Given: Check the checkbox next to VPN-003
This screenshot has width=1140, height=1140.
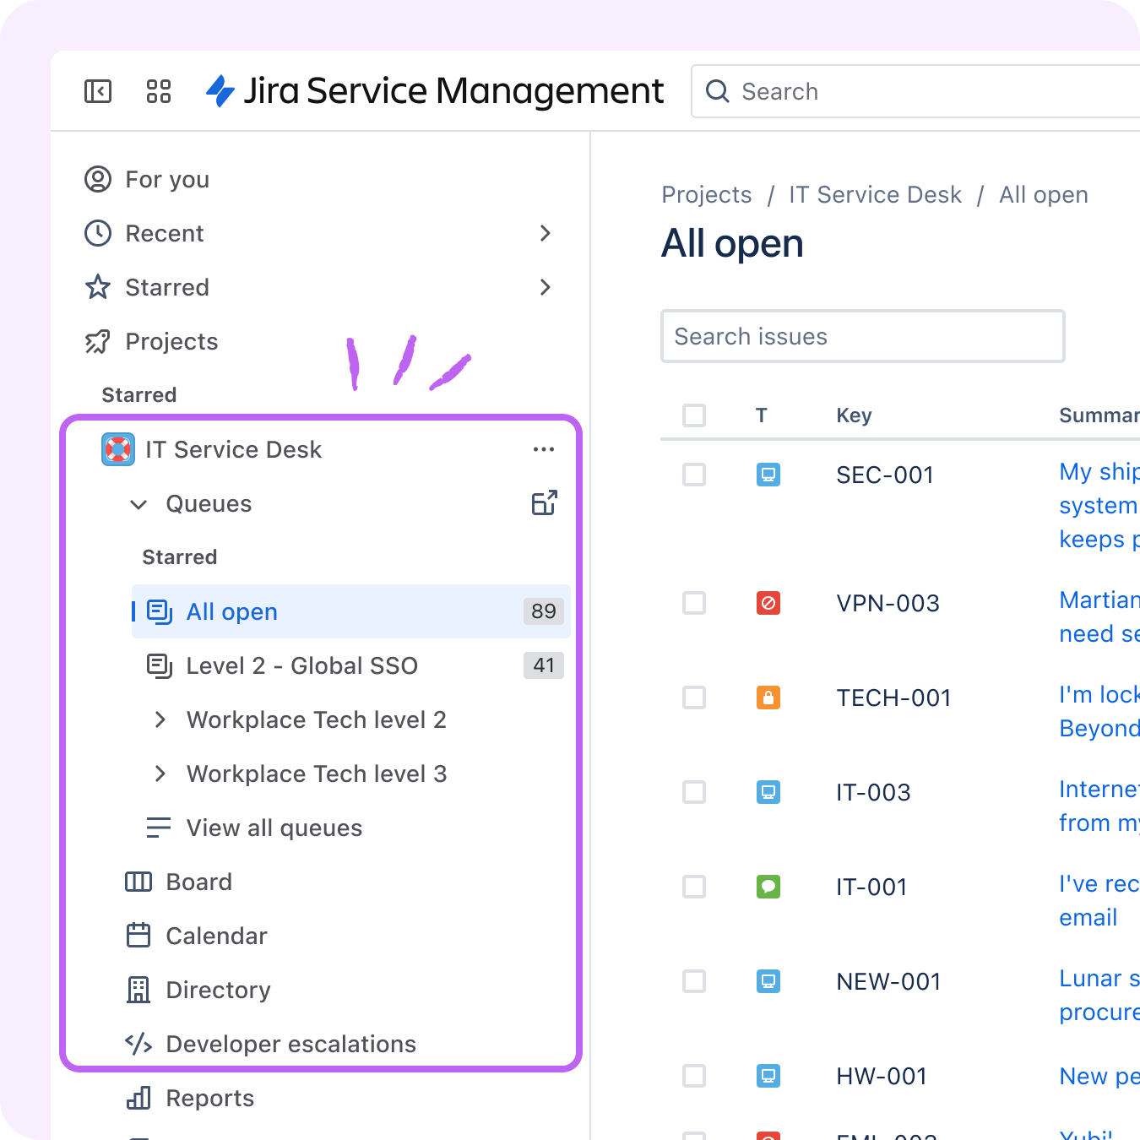Looking at the screenshot, I should 693,603.
